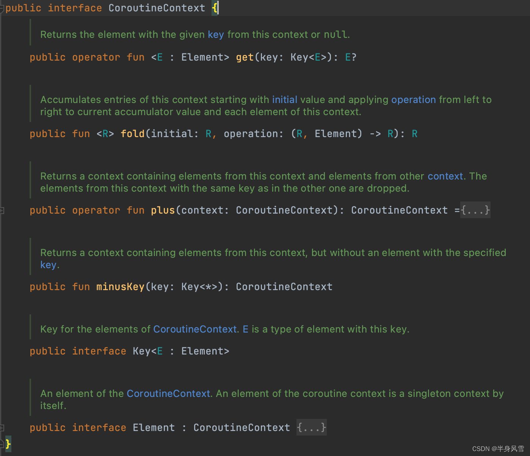This screenshot has width=530, height=456.
Task: Click the 'E' type link in Key doc
Action: point(245,329)
